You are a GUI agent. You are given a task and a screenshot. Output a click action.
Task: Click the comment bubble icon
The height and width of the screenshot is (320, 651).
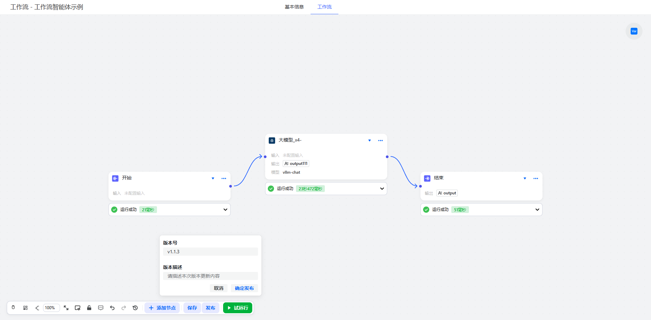coord(101,308)
